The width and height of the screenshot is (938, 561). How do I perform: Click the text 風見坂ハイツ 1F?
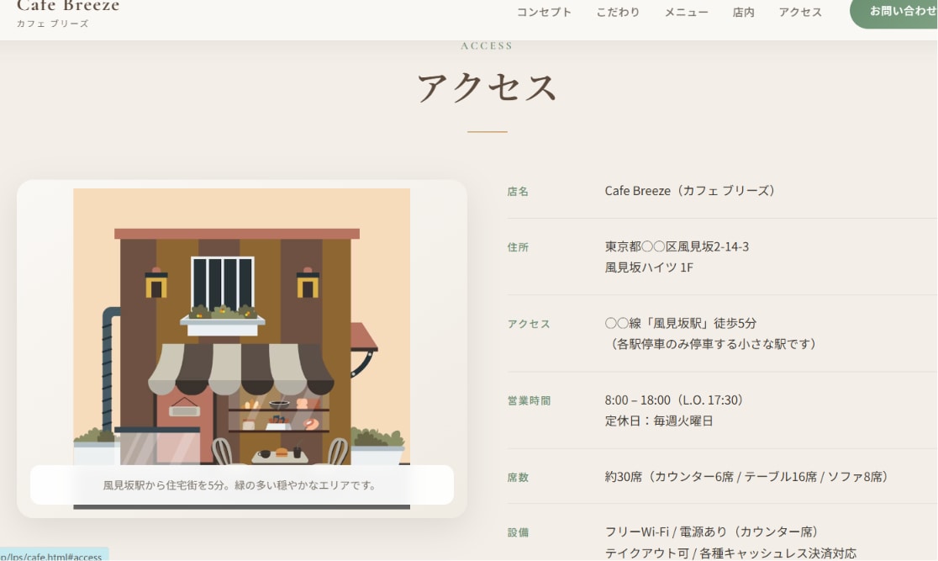pos(649,267)
